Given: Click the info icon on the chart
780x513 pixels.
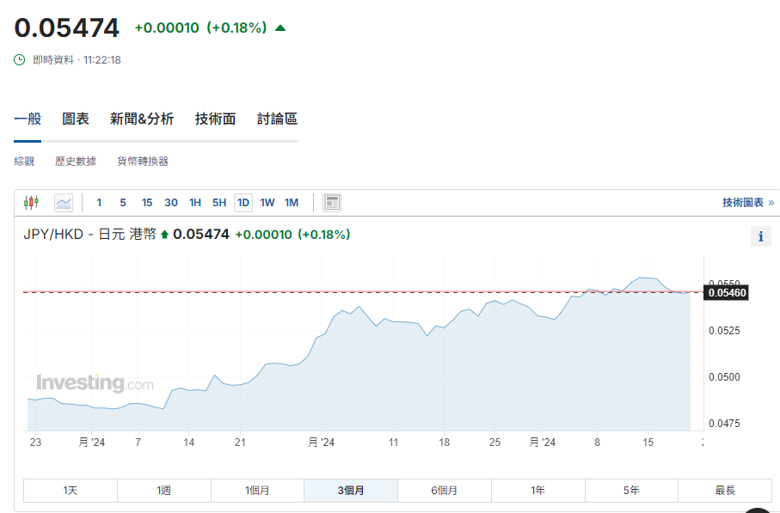Looking at the screenshot, I should [760, 236].
